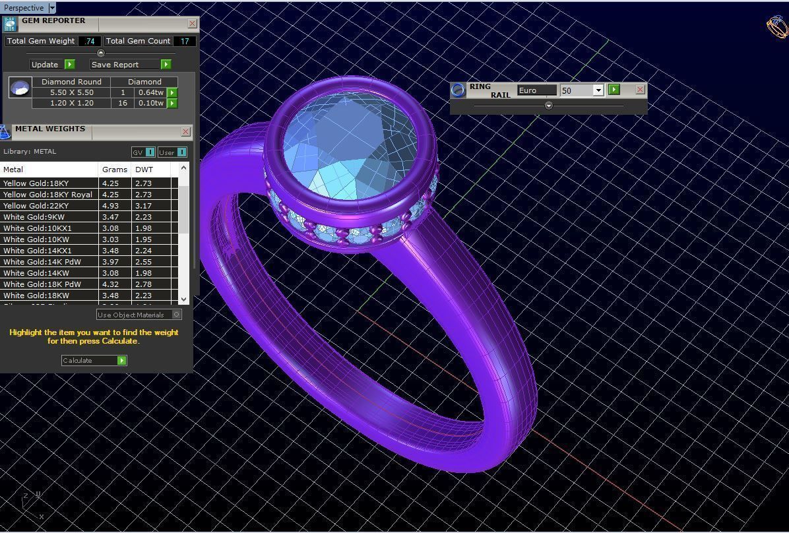Click the Update button in Gem Reporter
Image resolution: width=789 pixels, height=533 pixels.
tap(53, 65)
